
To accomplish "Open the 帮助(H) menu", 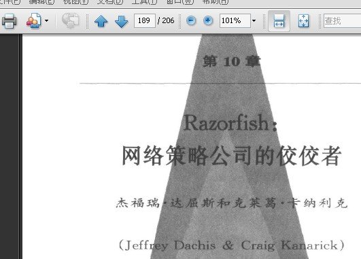I will [x=216, y=2].
